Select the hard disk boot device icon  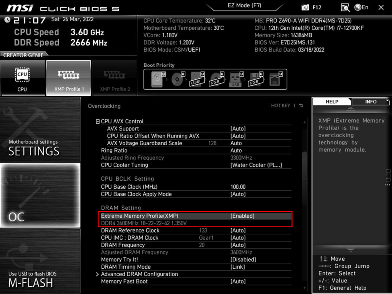point(158,79)
